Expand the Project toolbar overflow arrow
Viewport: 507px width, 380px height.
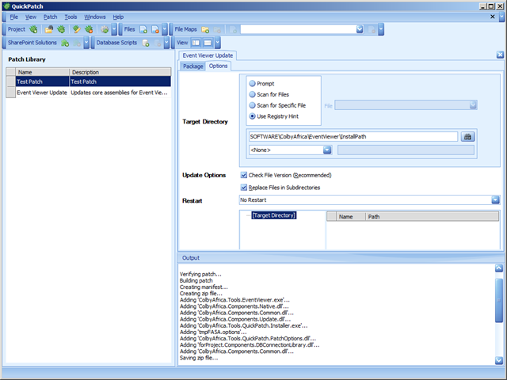click(x=114, y=29)
